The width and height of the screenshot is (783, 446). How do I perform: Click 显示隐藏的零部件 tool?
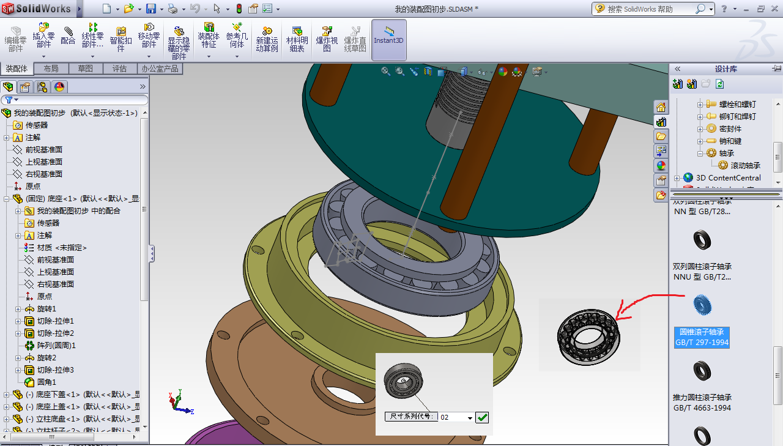(x=179, y=43)
